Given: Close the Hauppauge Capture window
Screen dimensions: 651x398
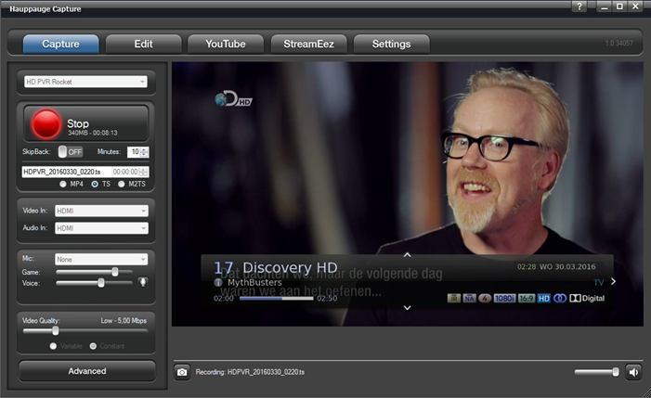Looking at the screenshot, I should (635, 6).
